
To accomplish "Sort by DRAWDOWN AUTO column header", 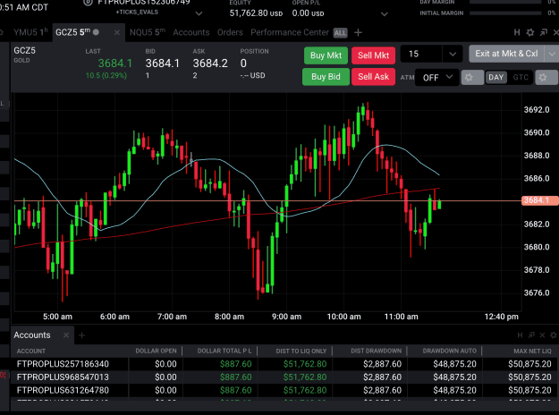I will click(x=449, y=351).
